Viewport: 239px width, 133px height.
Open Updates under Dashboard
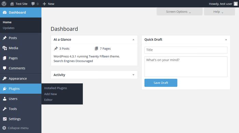coord(9,28)
